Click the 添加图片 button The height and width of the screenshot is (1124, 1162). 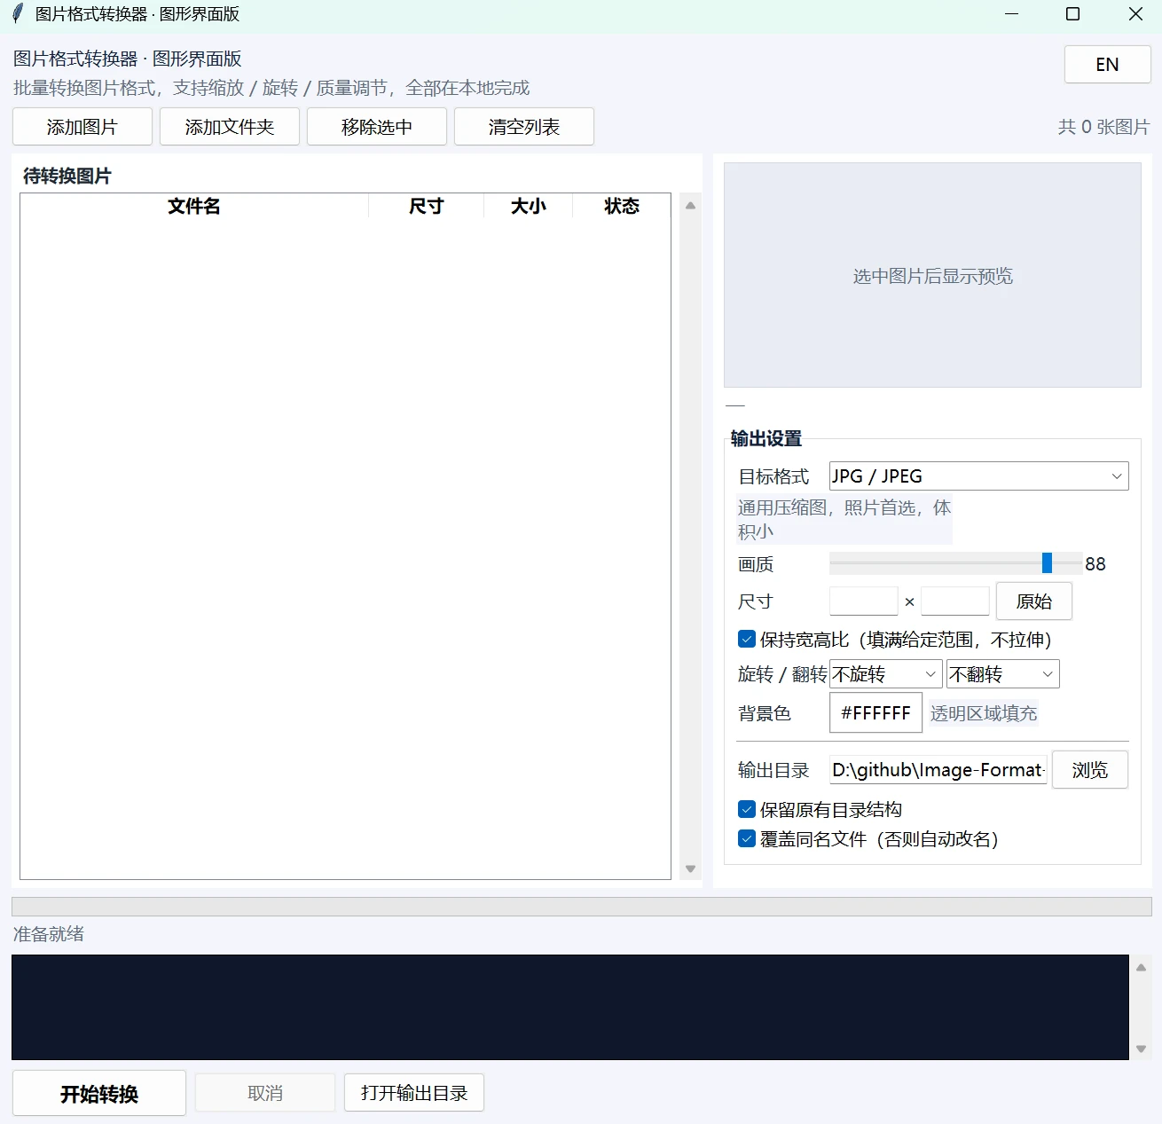pyautogui.click(x=82, y=127)
